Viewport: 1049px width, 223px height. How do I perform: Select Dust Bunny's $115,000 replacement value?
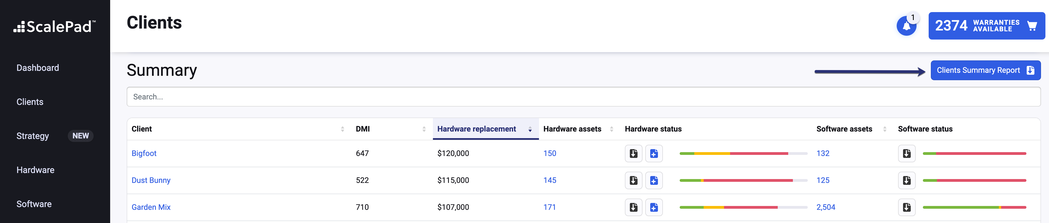pyautogui.click(x=453, y=180)
